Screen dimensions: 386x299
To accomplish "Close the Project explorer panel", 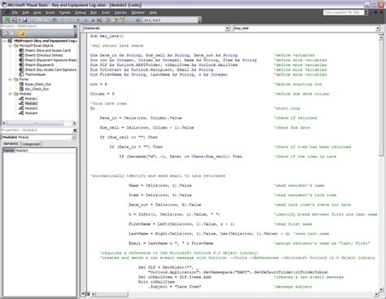I will [x=75, y=26].
